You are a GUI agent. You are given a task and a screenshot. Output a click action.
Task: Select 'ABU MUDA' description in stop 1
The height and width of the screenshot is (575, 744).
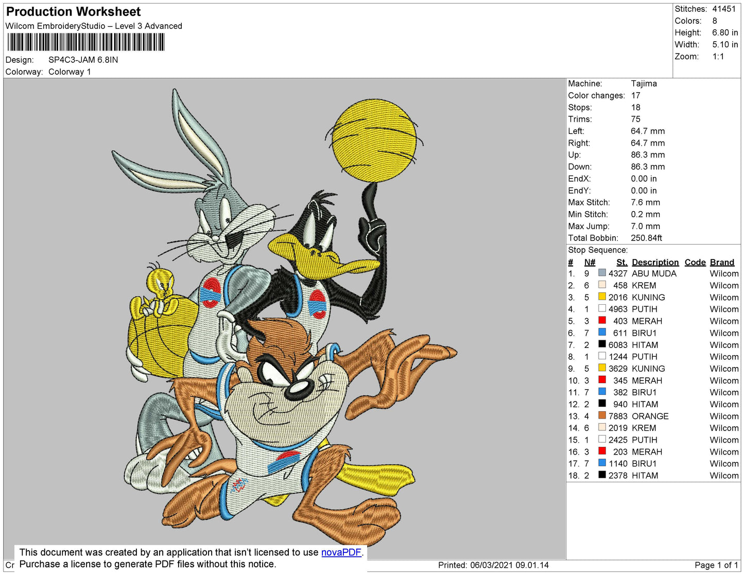point(654,274)
